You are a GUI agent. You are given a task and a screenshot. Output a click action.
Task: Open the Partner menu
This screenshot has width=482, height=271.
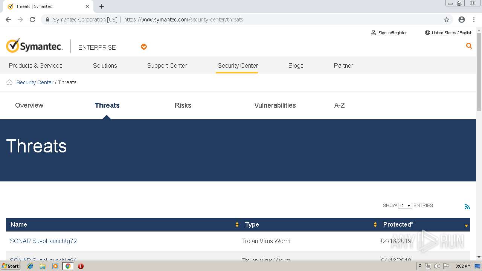pos(343,65)
